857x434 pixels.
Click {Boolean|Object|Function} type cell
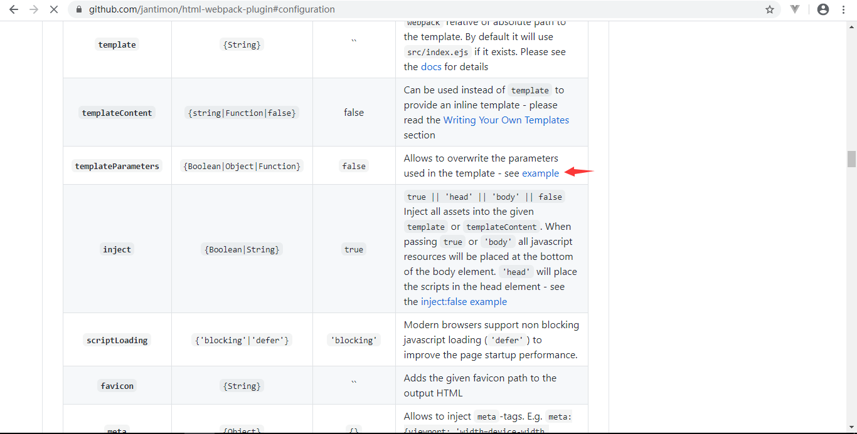point(242,166)
